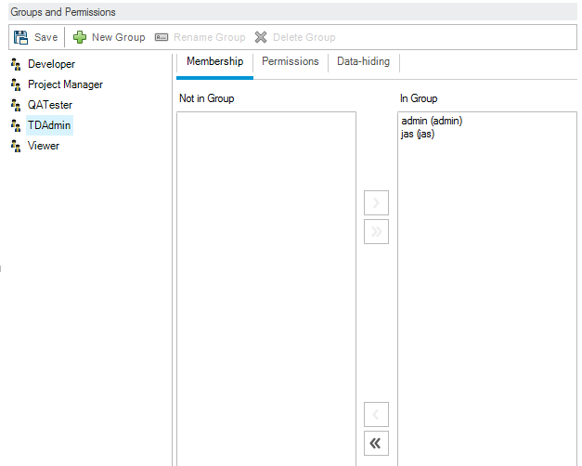The height and width of the screenshot is (466, 582).
Task: Open the Permissions tab
Action: [290, 61]
